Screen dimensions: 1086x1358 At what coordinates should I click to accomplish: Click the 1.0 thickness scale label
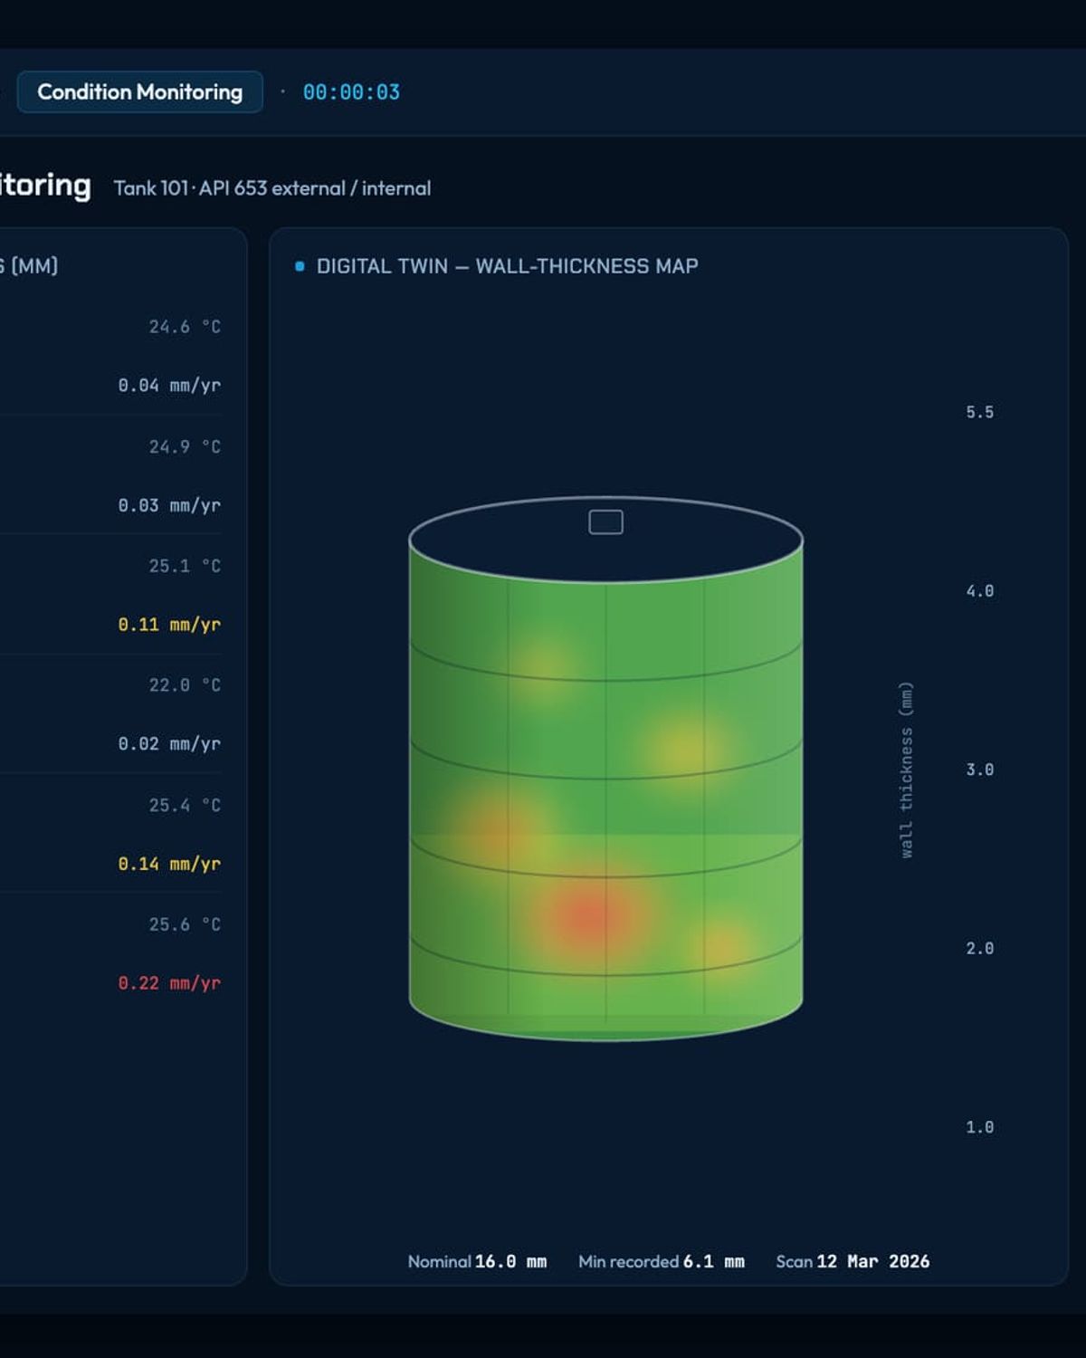tap(979, 1127)
